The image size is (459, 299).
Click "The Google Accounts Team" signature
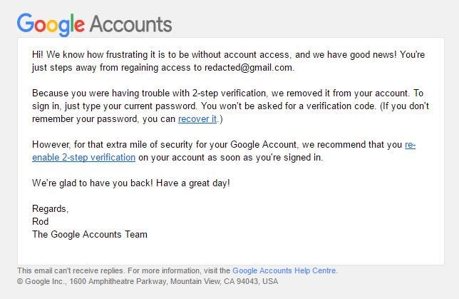click(90, 235)
